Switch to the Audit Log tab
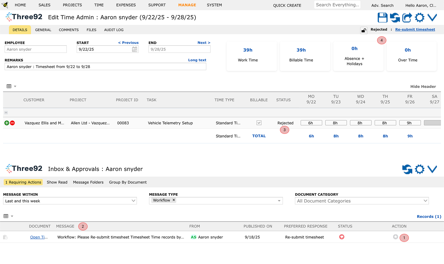 pos(114,30)
